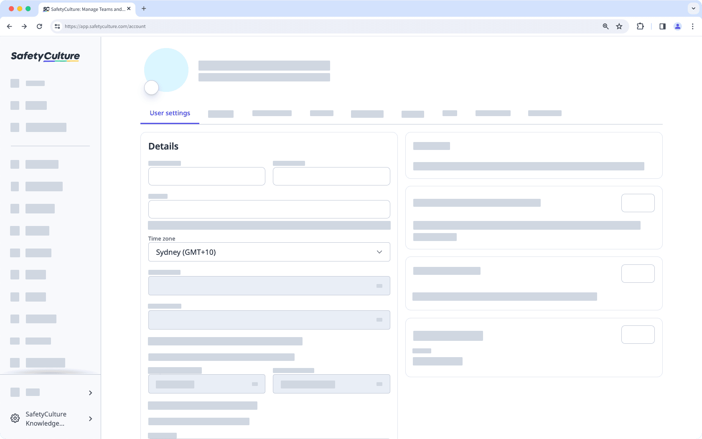Open a new browser tab

click(x=144, y=8)
